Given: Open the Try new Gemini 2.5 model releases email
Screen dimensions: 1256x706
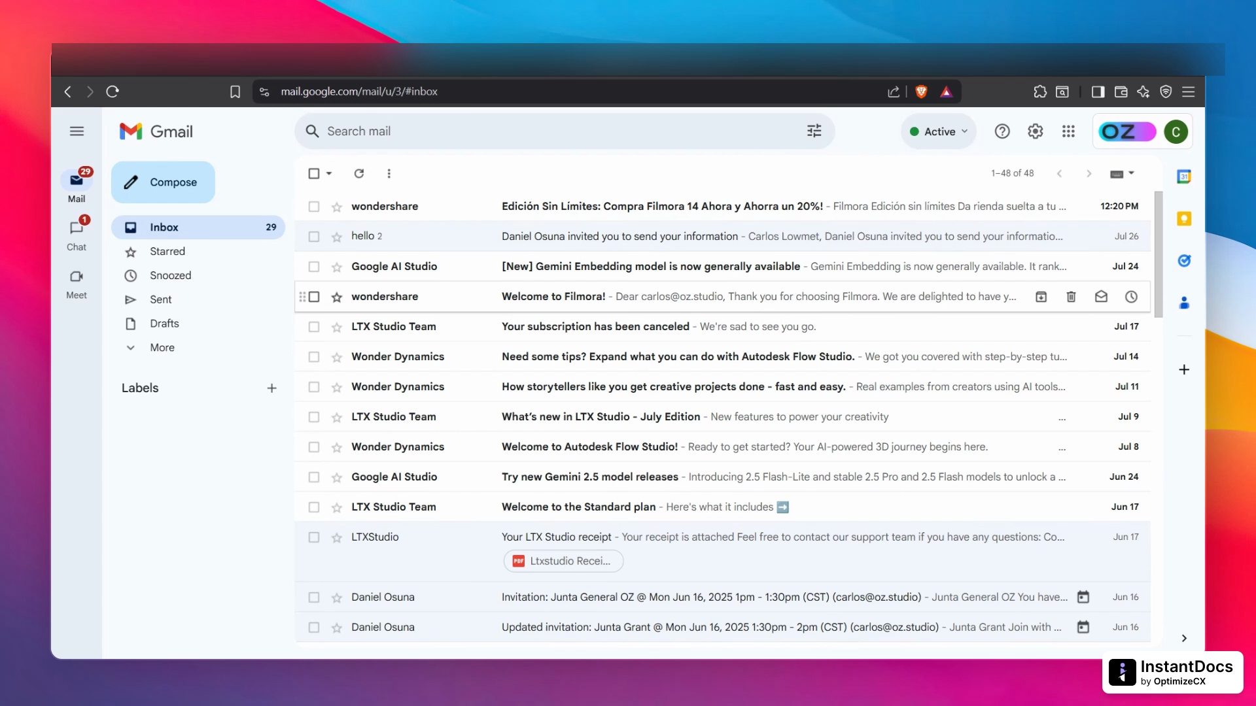Looking at the screenshot, I should tap(722, 477).
